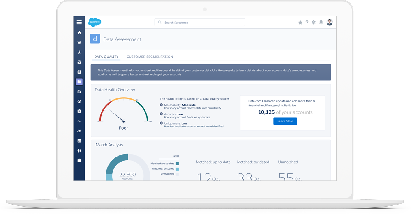Viewport: 411px width, 214px height.
Task: Select the highlighted folder icon in the sidebar
Action: point(79,82)
